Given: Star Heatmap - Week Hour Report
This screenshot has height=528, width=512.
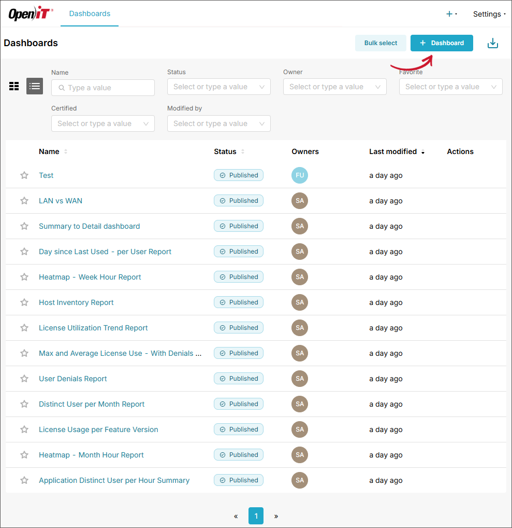Looking at the screenshot, I should click(x=24, y=277).
